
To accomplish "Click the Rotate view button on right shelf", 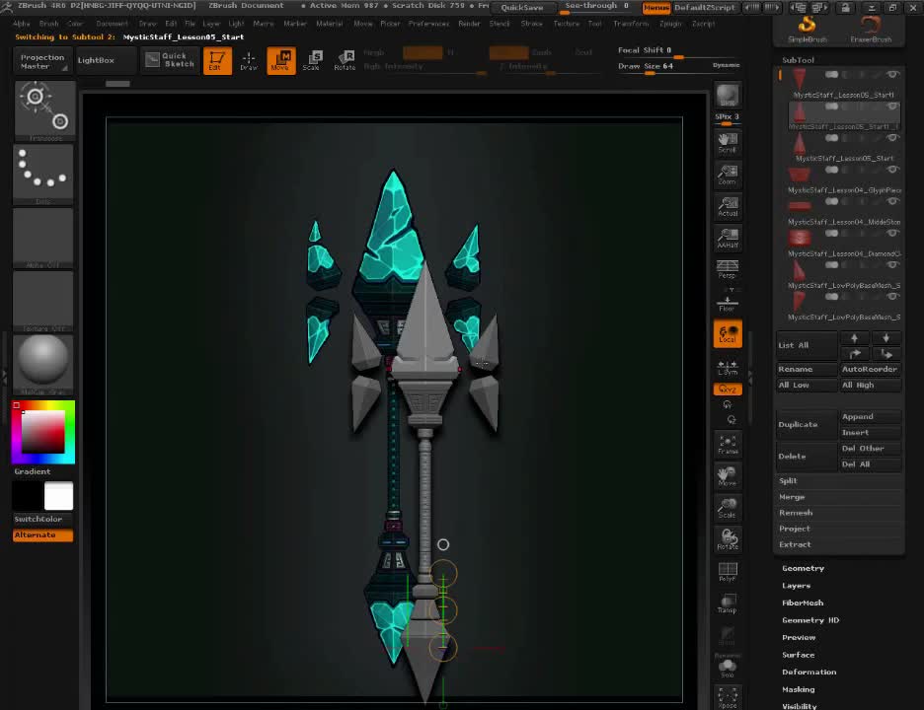I will tap(728, 539).
